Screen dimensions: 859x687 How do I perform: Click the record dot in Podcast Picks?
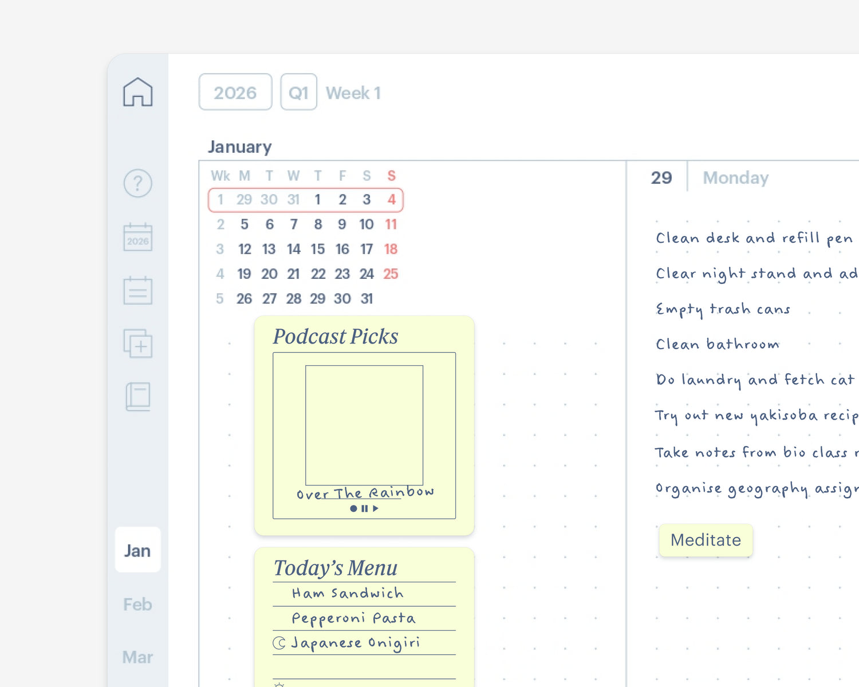tap(353, 508)
